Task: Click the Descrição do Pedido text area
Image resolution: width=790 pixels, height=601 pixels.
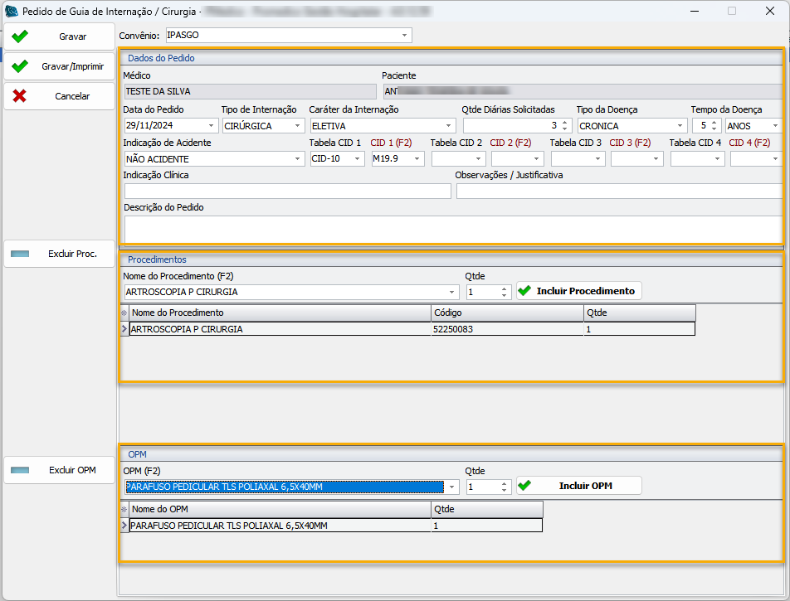Action: tap(452, 228)
